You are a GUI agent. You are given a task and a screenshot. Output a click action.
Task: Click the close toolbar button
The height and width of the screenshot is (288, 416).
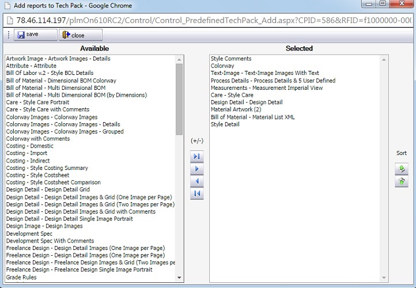click(x=81, y=35)
